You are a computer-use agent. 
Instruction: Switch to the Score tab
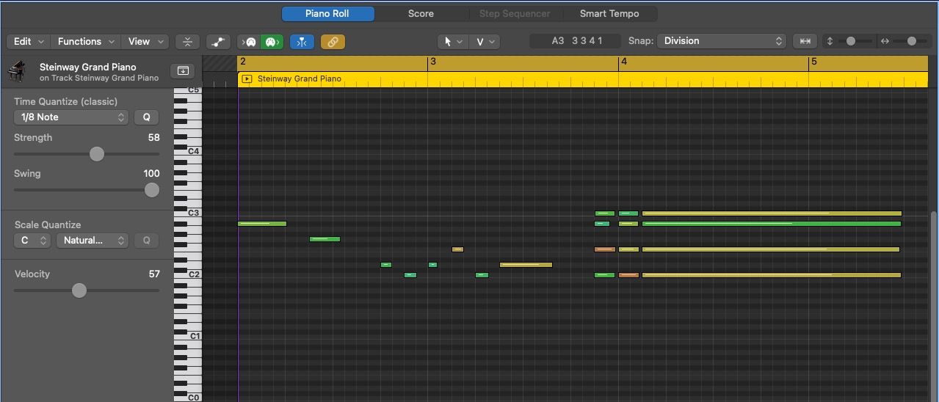(421, 13)
